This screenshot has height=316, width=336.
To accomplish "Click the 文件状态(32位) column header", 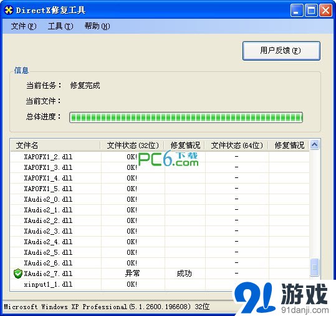I will coord(133,146).
